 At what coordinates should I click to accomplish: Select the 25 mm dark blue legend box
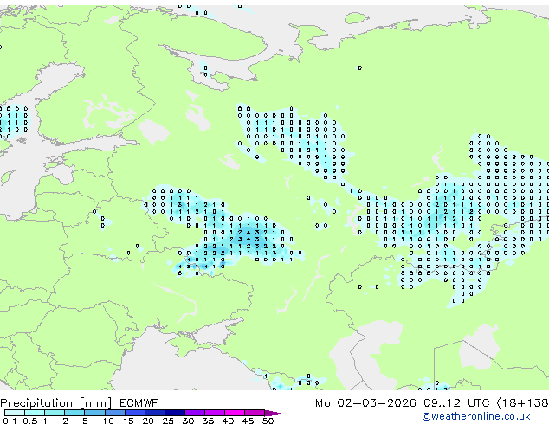pos(175,413)
